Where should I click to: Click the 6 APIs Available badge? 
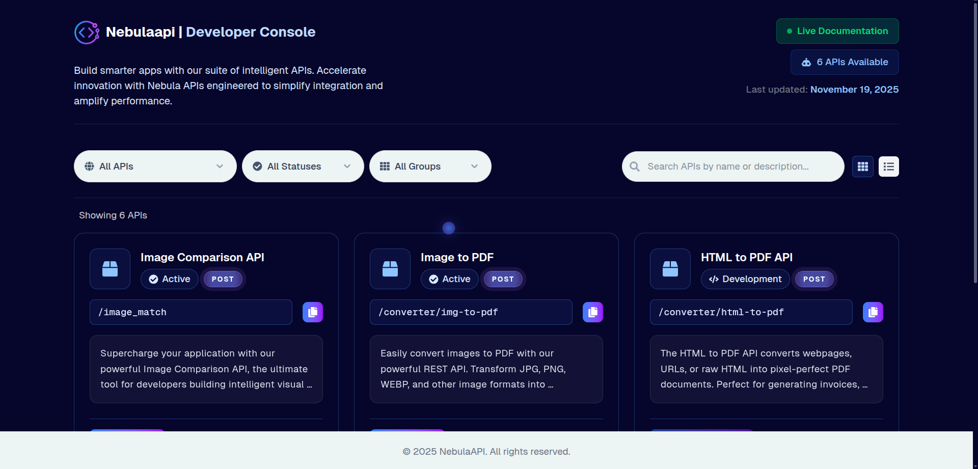[844, 62]
